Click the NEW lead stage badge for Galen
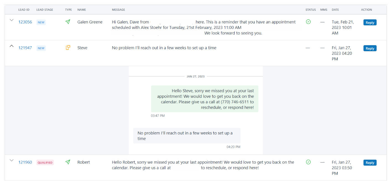This screenshot has width=392, height=184. 41,22
